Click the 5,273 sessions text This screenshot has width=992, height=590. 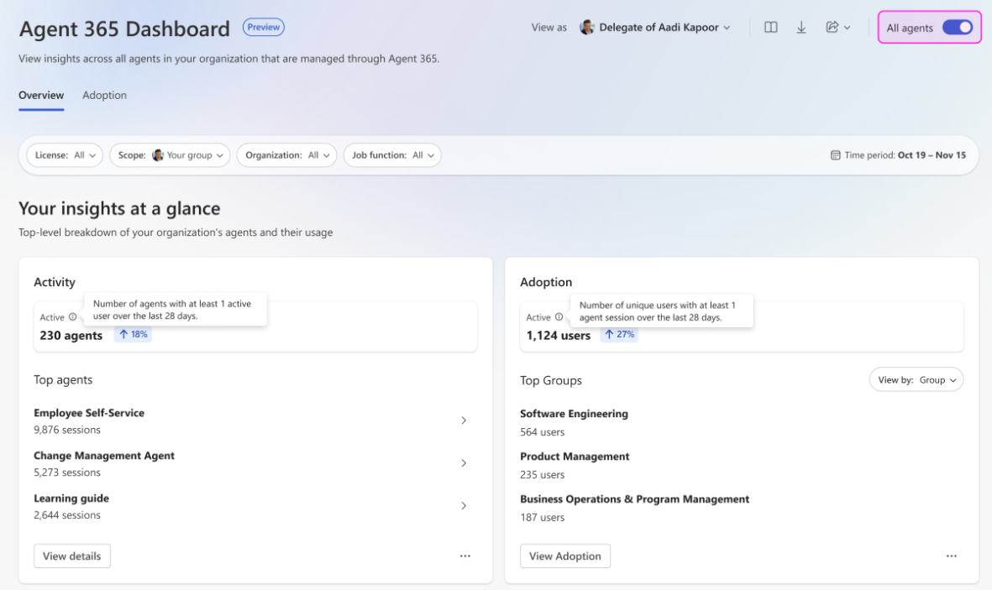[x=67, y=473]
